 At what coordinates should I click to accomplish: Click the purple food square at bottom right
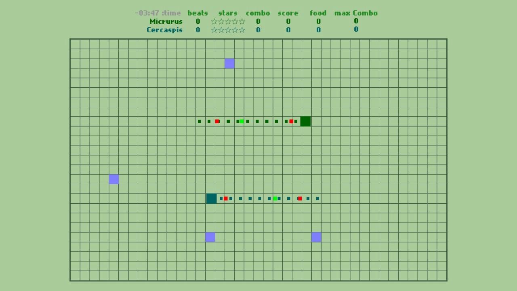tap(316, 237)
